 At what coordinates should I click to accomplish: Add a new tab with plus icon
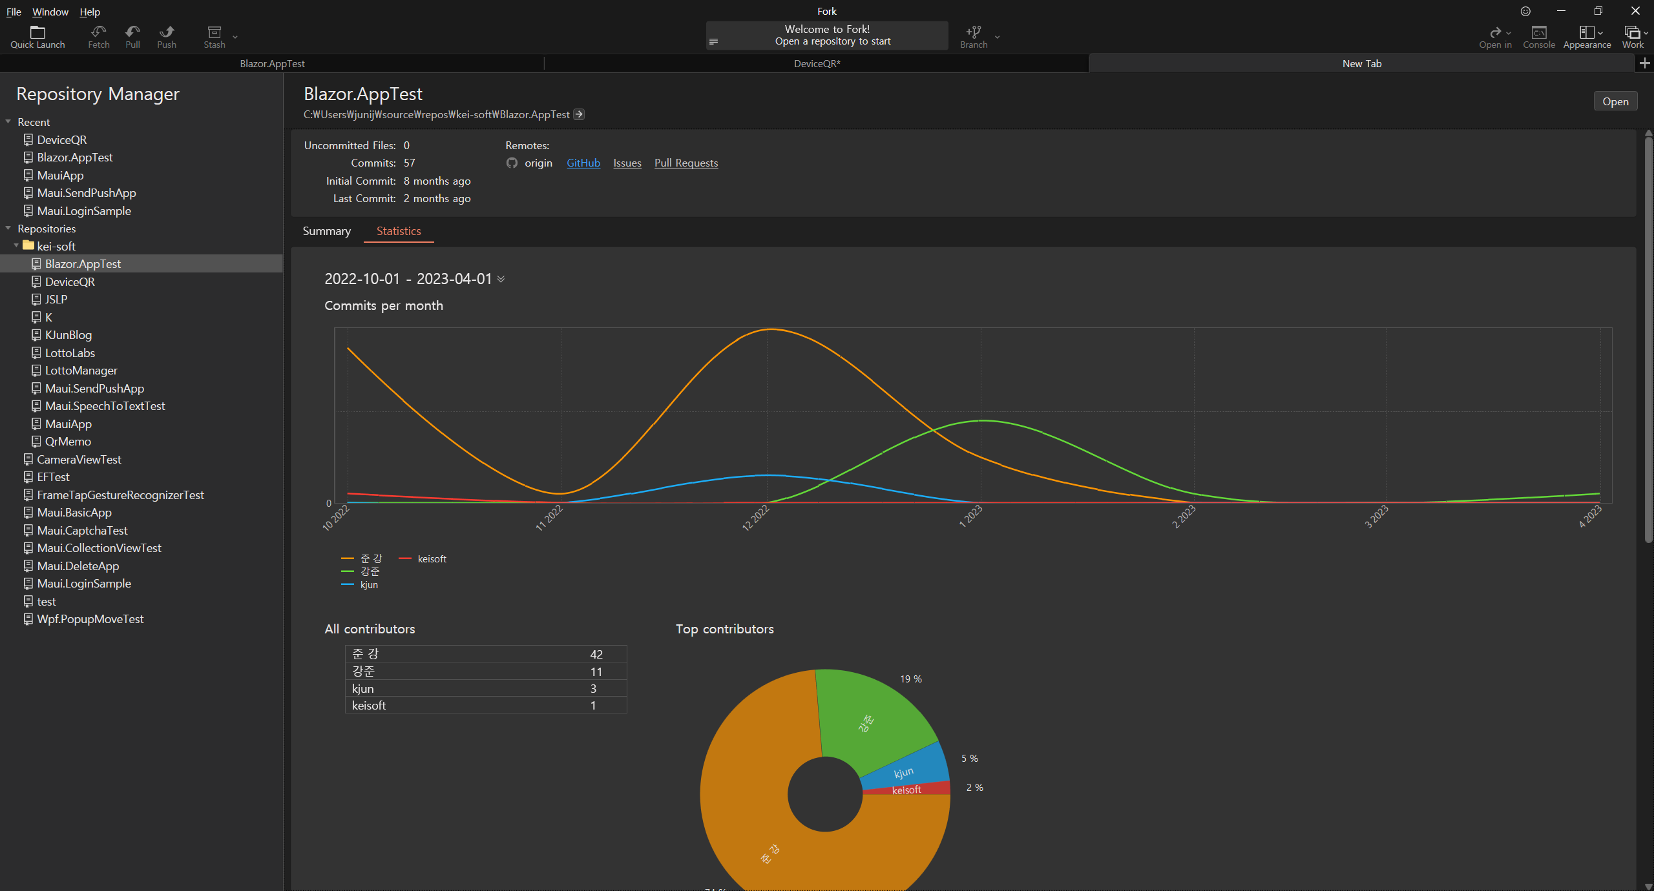[x=1644, y=63]
